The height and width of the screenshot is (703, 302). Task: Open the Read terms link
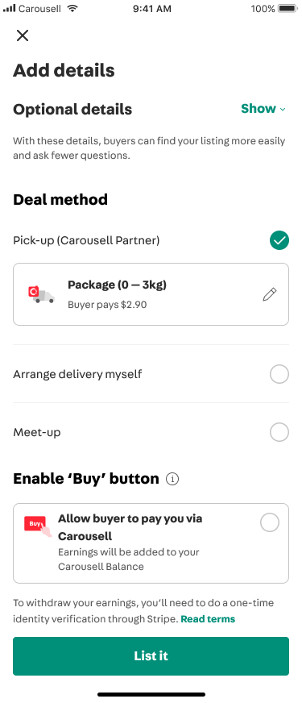click(x=208, y=619)
